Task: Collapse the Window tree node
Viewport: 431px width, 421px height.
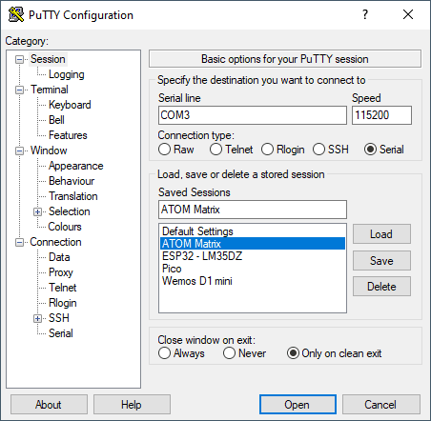Action: click(x=20, y=150)
